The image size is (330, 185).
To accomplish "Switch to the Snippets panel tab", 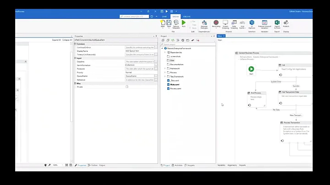I will 189,165.
